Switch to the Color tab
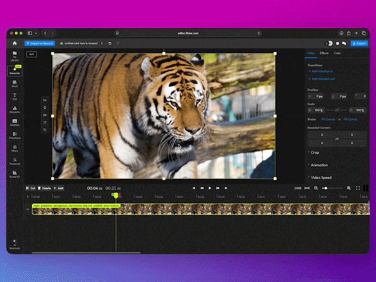 pyautogui.click(x=337, y=53)
